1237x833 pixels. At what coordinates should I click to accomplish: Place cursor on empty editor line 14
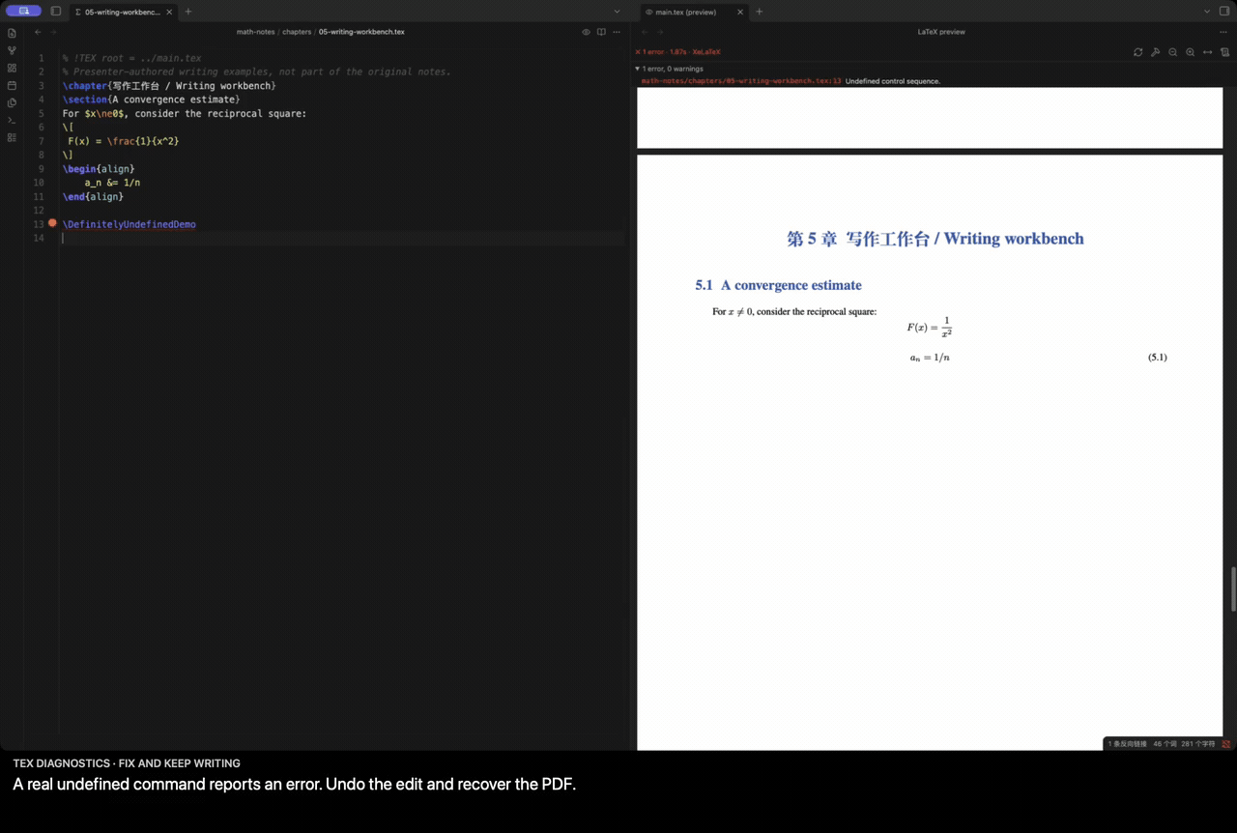pyautogui.click(x=343, y=238)
